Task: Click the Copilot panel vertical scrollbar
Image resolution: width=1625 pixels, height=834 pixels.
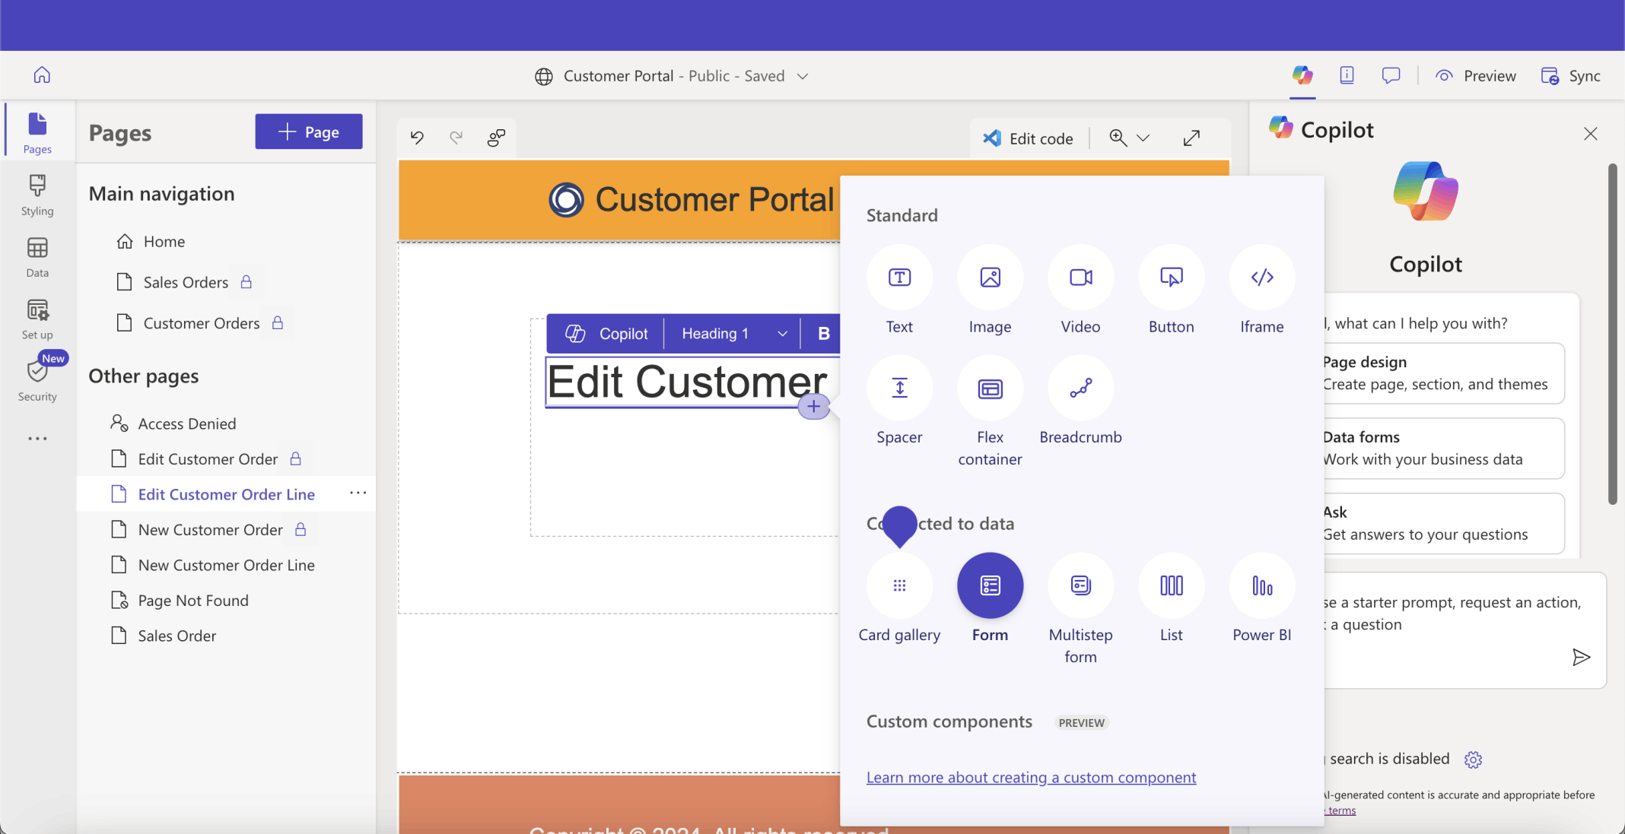Action: coord(1612,335)
